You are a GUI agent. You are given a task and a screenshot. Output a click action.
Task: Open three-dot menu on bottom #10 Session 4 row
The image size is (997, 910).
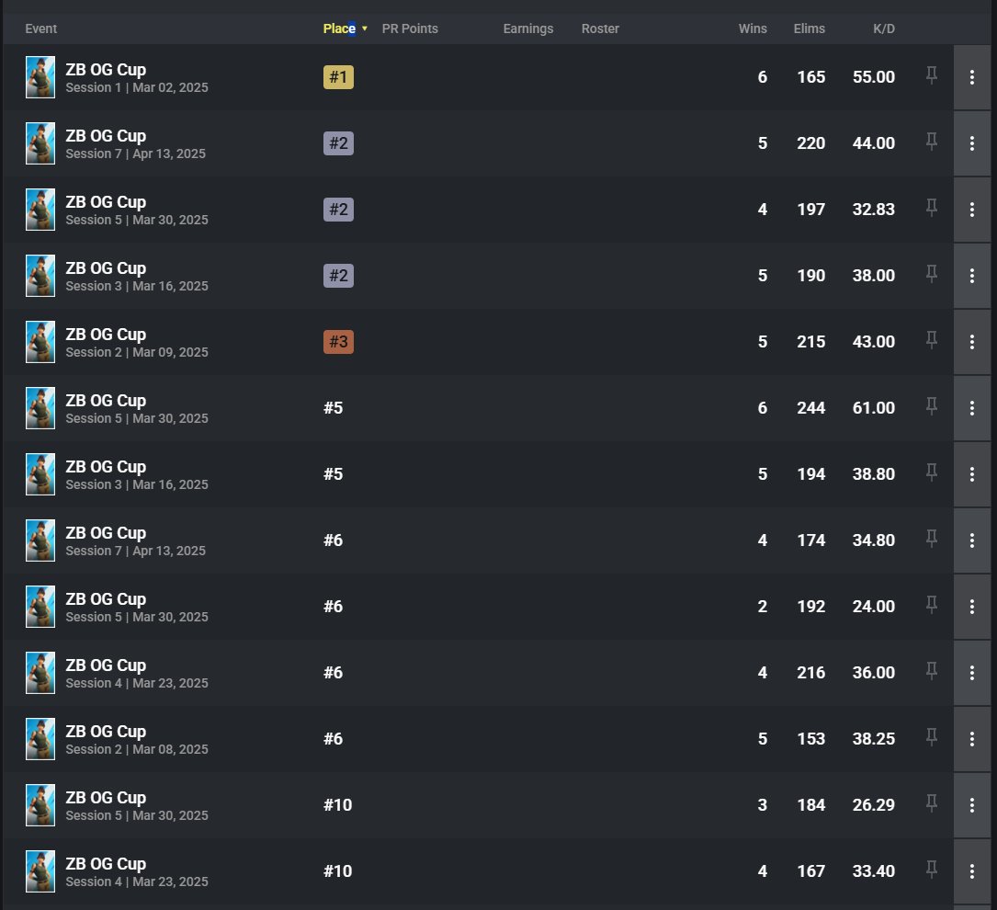[971, 870]
